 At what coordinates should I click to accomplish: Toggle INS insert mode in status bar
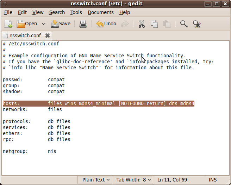point(213,180)
